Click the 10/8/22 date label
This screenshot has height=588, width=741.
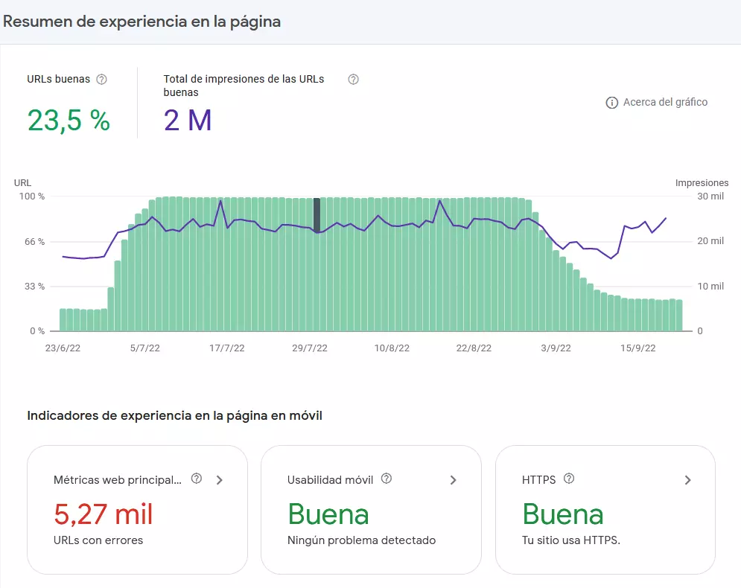pos(392,348)
